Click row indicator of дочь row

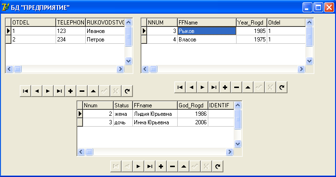pyautogui.click(x=80, y=122)
